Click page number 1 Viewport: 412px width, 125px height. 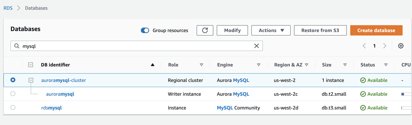pos(374,46)
